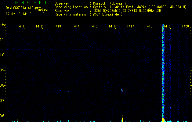Click the 1418 time axis marker
The image size is (192, 122).
point(149,26)
